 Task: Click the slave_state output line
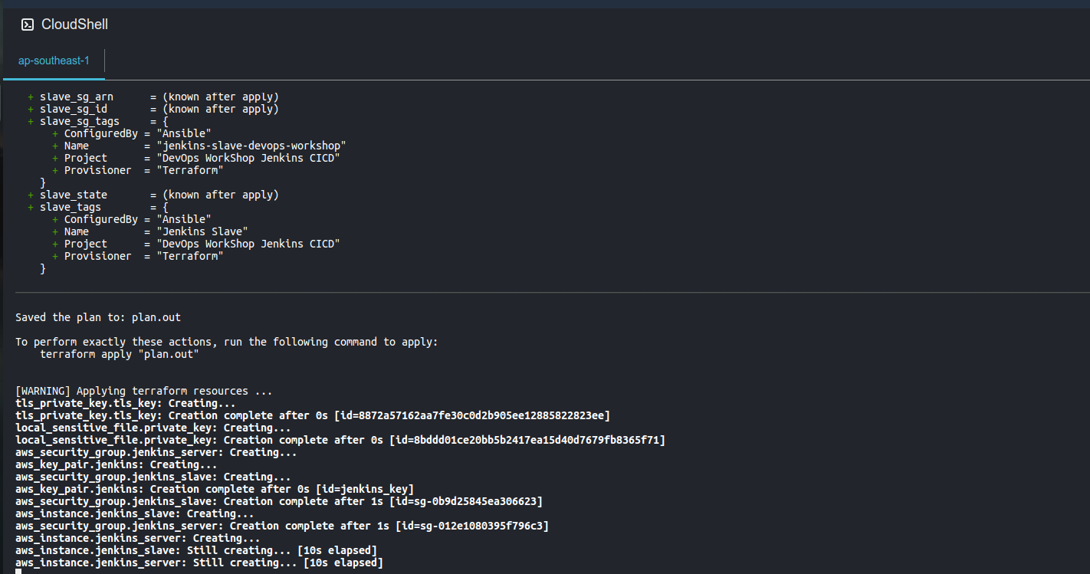[x=153, y=195]
